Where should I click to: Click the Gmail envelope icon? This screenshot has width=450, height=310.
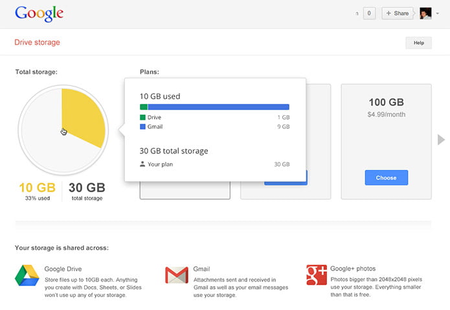click(x=177, y=275)
